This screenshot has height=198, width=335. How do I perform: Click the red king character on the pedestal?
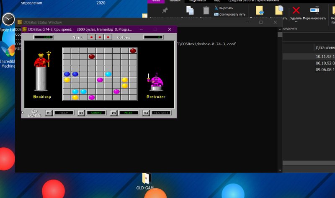[x=42, y=59]
